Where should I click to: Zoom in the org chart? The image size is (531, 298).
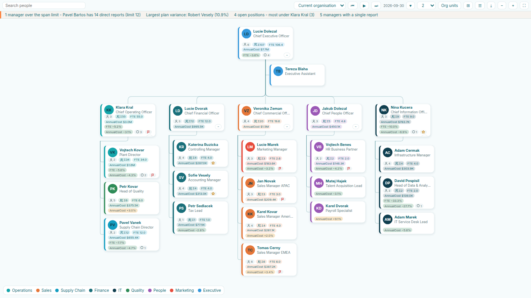tap(513, 5)
